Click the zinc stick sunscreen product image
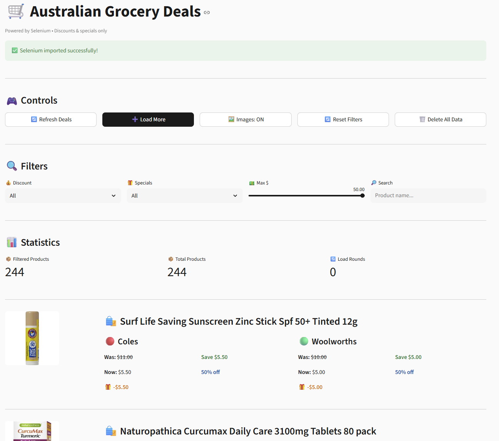The width and height of the screenshot is (499, 441). [32, 338]
